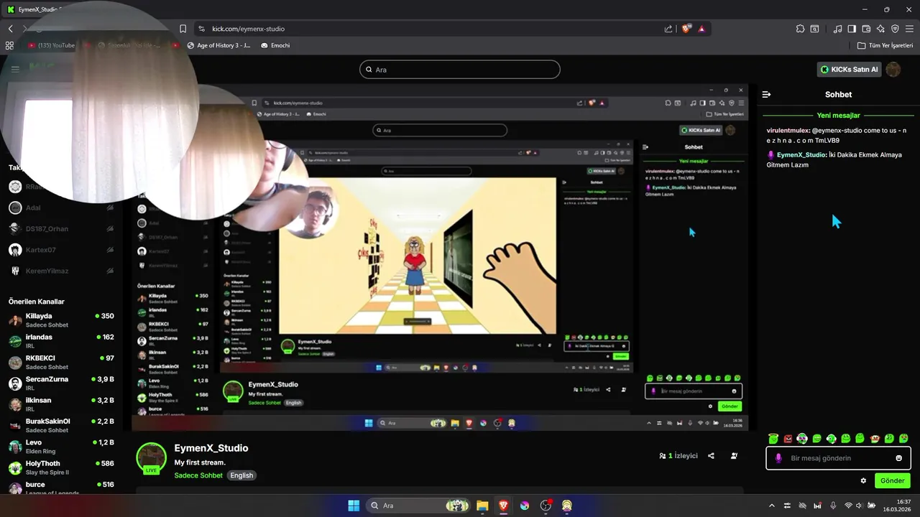Click the Windows taskbar Ara search box
This screenshot has width=920, height=517.
[x=419, y=506]
